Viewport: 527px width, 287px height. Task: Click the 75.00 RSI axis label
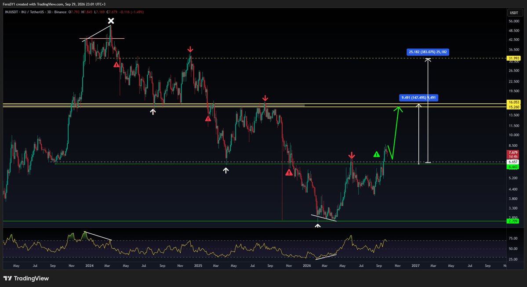click(513, 238)
